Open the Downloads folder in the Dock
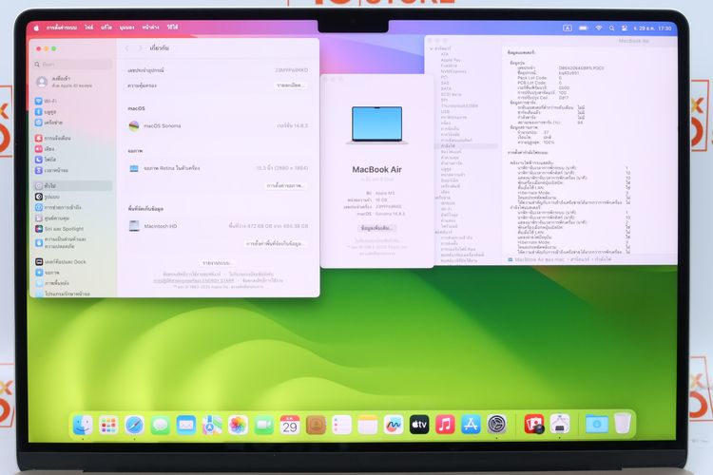 click(x=597, y=424)
